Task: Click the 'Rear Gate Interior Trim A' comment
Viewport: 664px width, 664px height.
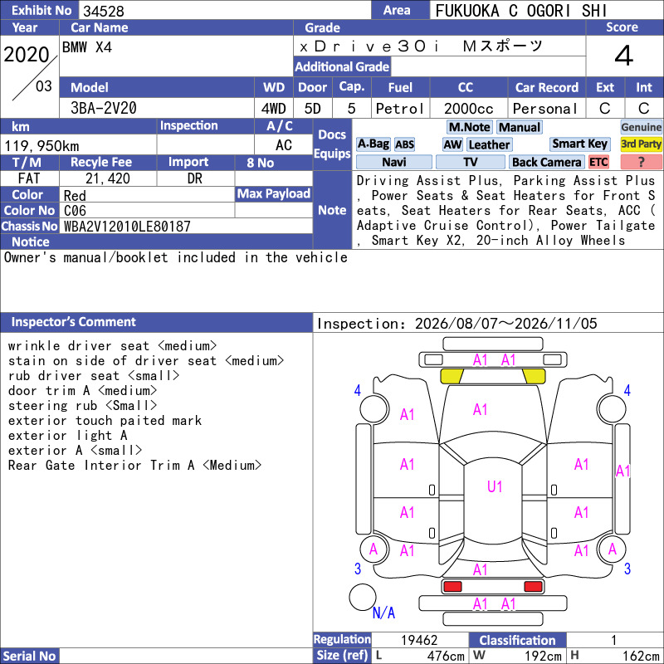Action: 134,466
